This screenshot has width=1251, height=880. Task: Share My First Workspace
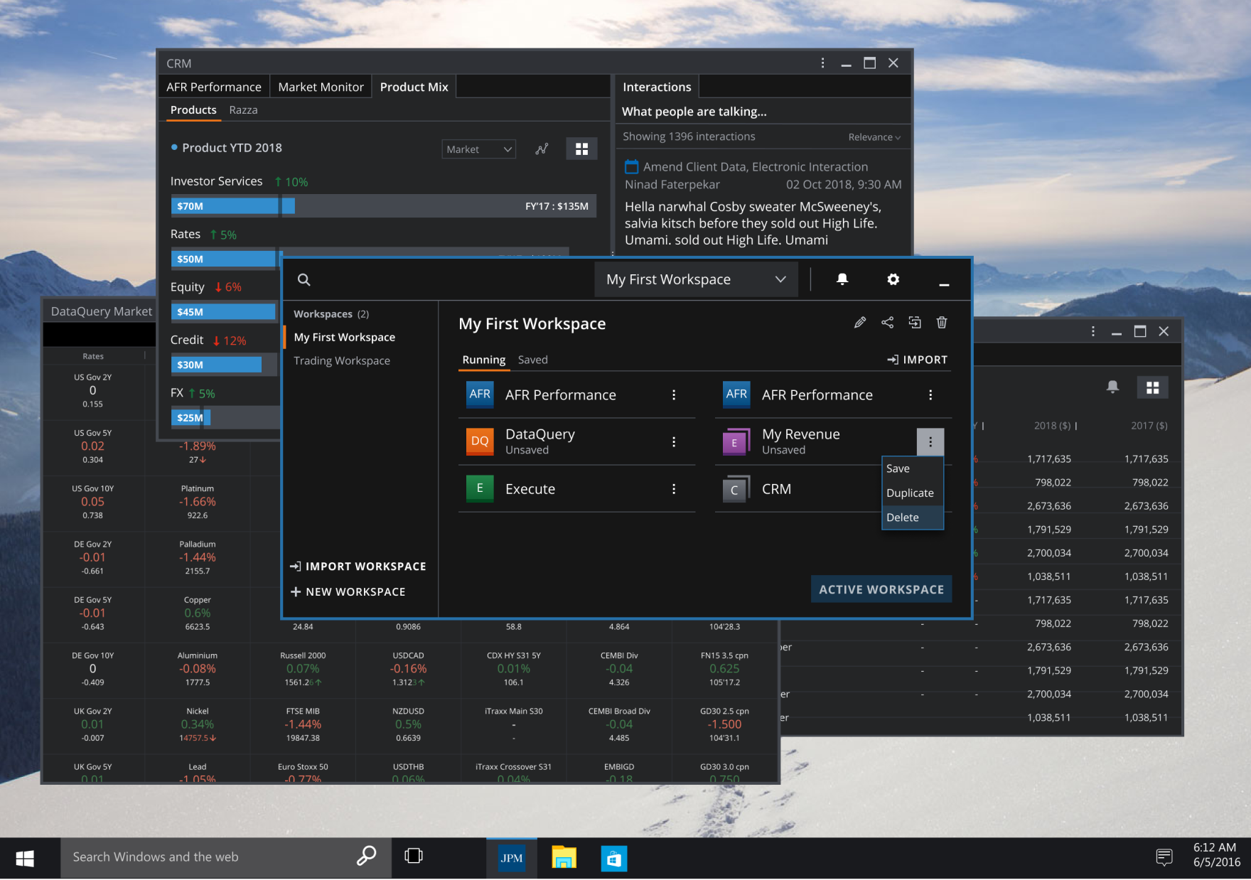tap(888, 323)
